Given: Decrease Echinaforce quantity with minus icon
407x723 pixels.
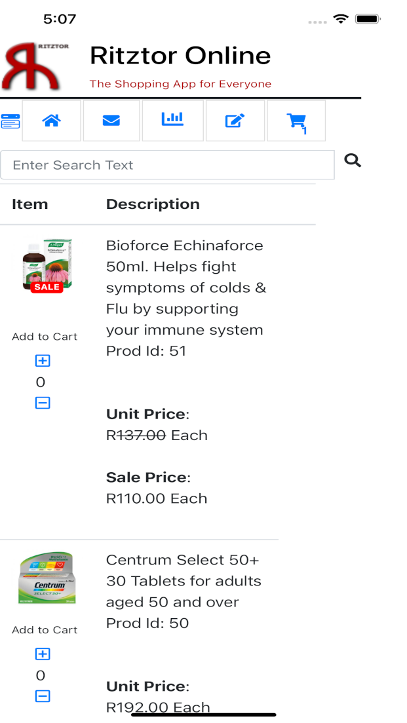Looking at the screenshot, I should 43,403.
